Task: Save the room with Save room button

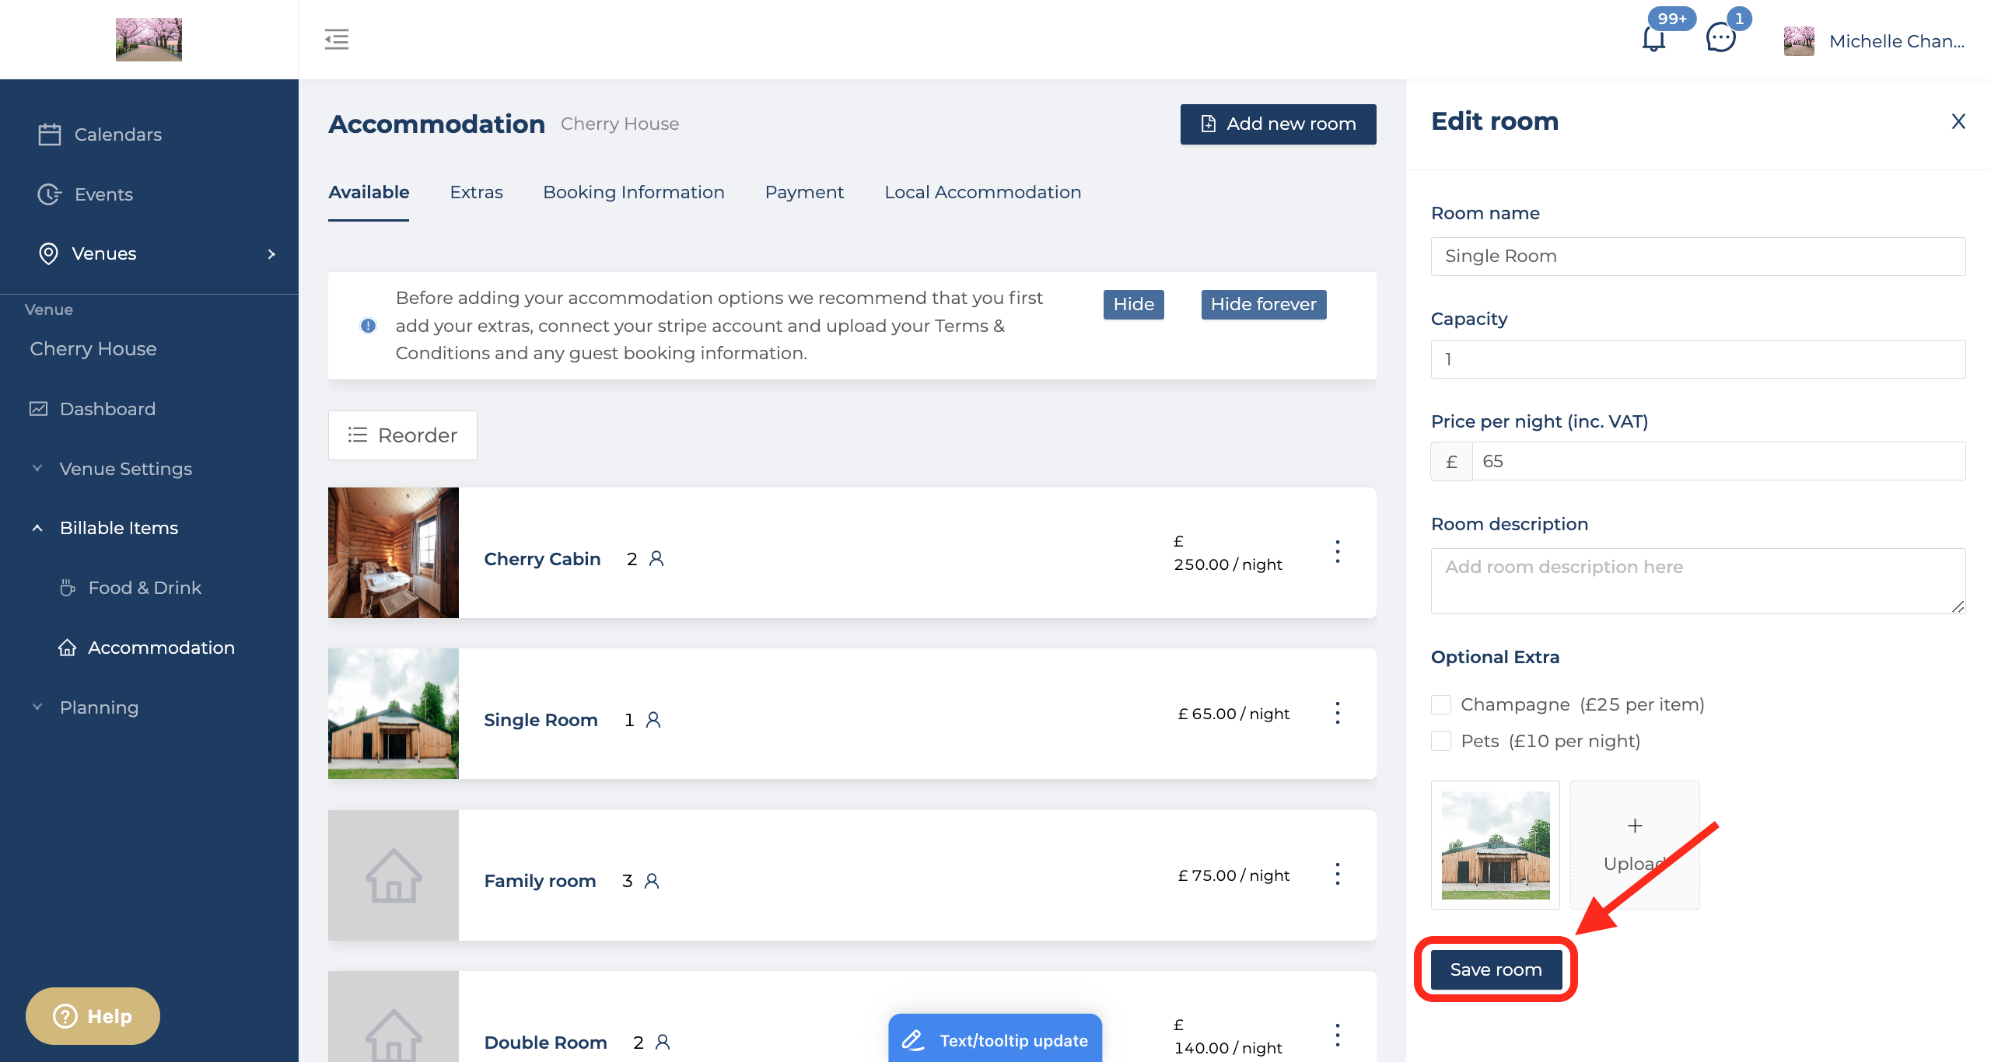Action: pos(1496,969)
